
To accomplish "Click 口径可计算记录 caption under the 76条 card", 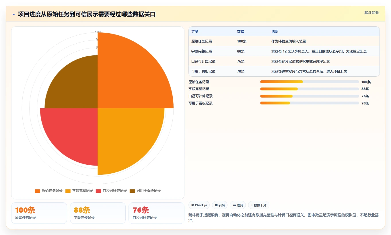I will coord(145,218).
